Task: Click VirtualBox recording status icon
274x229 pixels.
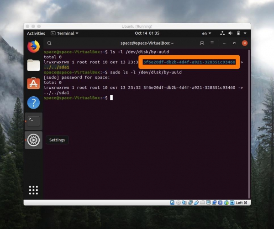Action: [214, 203]
